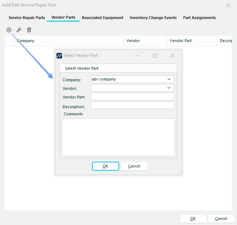Image resolution: width=237 pixels, height=225 pixels.
Task: Confirm with OK in Select Vendor Part dialog
Action: pos(105,166)
